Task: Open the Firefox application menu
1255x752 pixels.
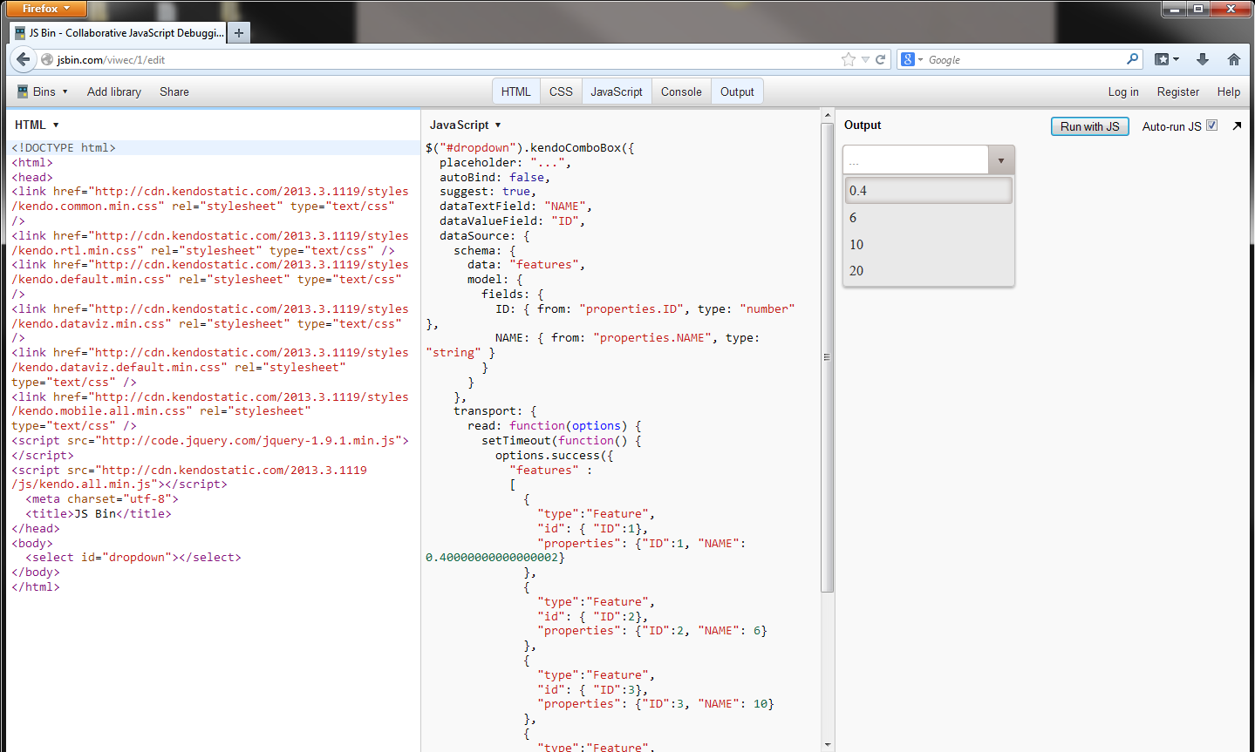Action: [x=46, y=9]
